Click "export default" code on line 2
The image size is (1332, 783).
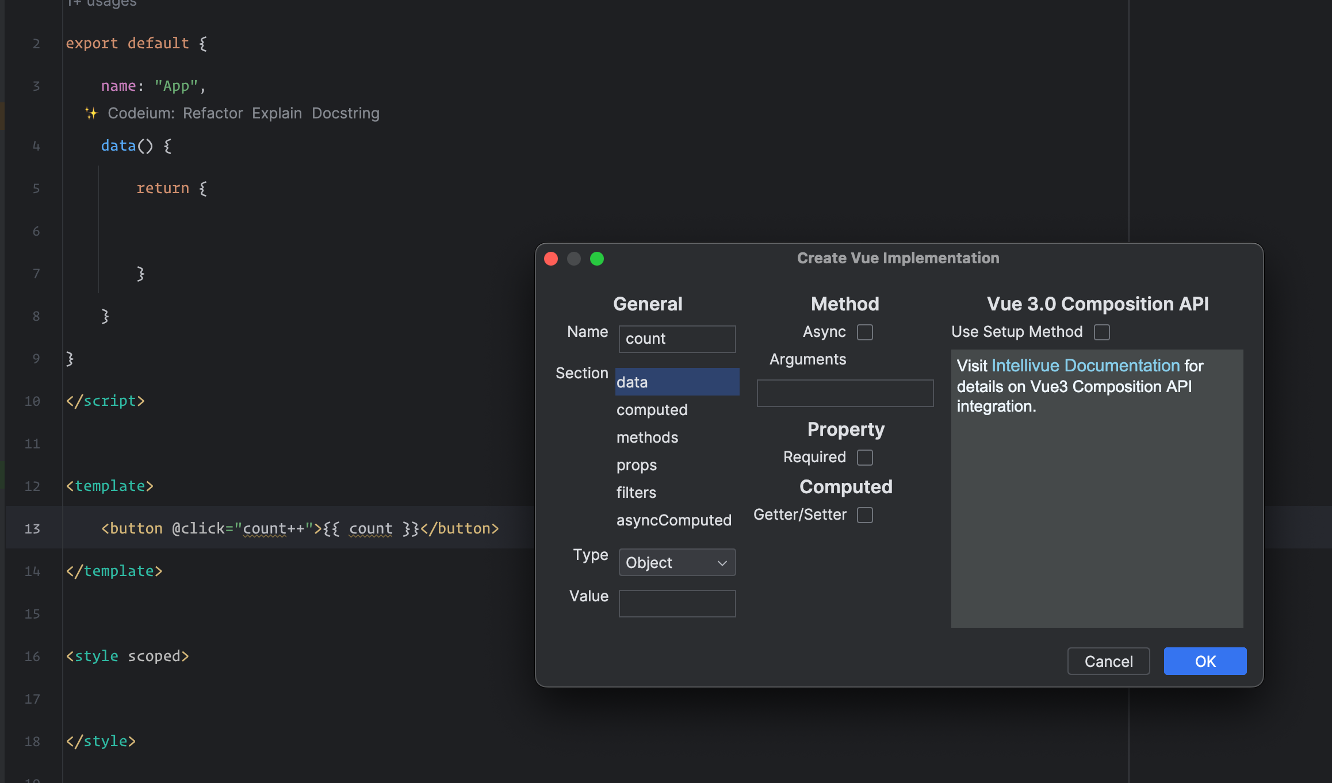coord(127,43)
